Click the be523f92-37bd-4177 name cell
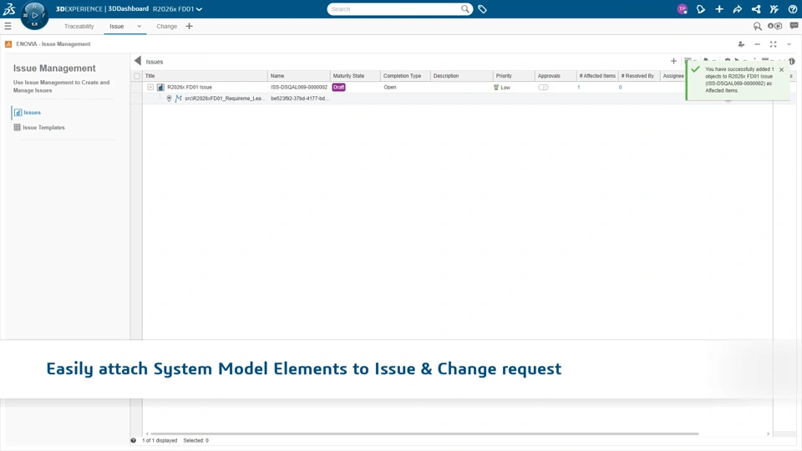 300,99
